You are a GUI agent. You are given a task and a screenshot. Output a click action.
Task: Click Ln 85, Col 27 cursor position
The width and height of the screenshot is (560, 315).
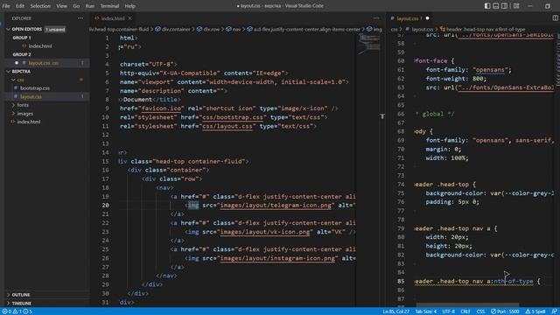(x=396, y=311)
